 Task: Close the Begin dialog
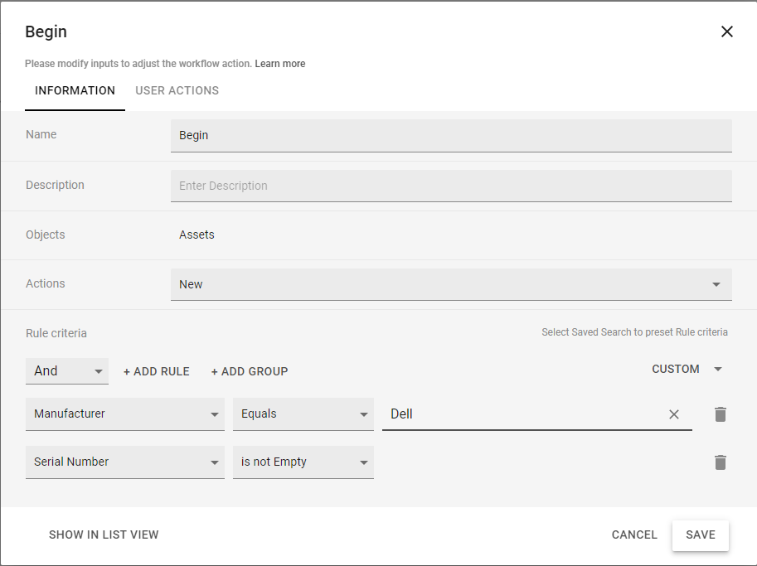pos(726,31)
